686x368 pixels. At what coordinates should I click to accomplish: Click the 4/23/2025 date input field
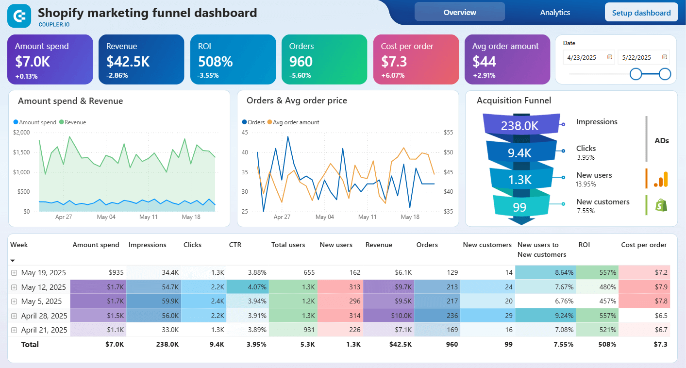[583, 57]
